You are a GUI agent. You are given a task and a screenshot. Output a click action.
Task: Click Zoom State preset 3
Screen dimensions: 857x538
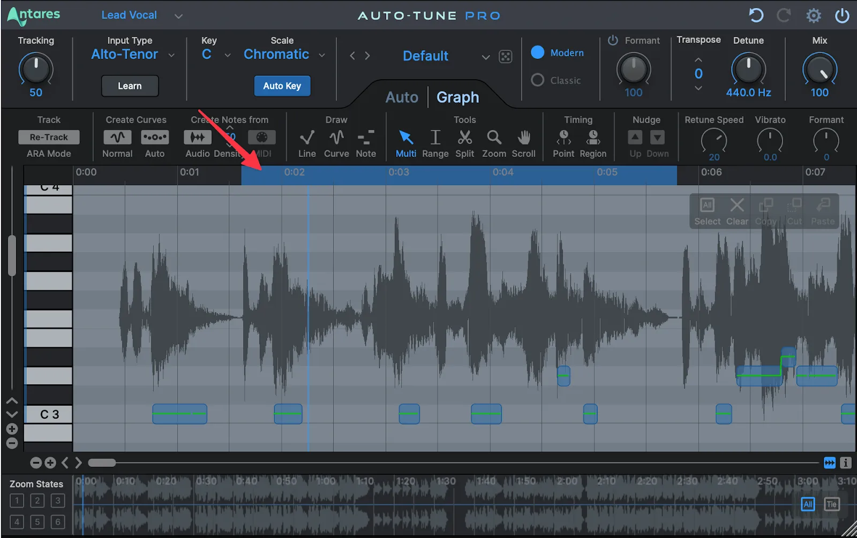tap(57, 501)
